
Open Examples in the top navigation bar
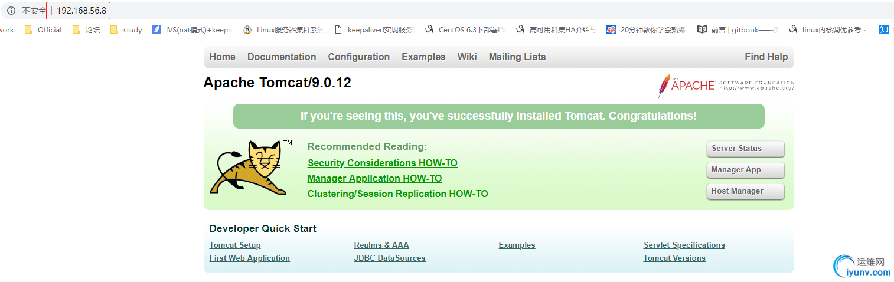pyautogui.click(x=423, y=57)
